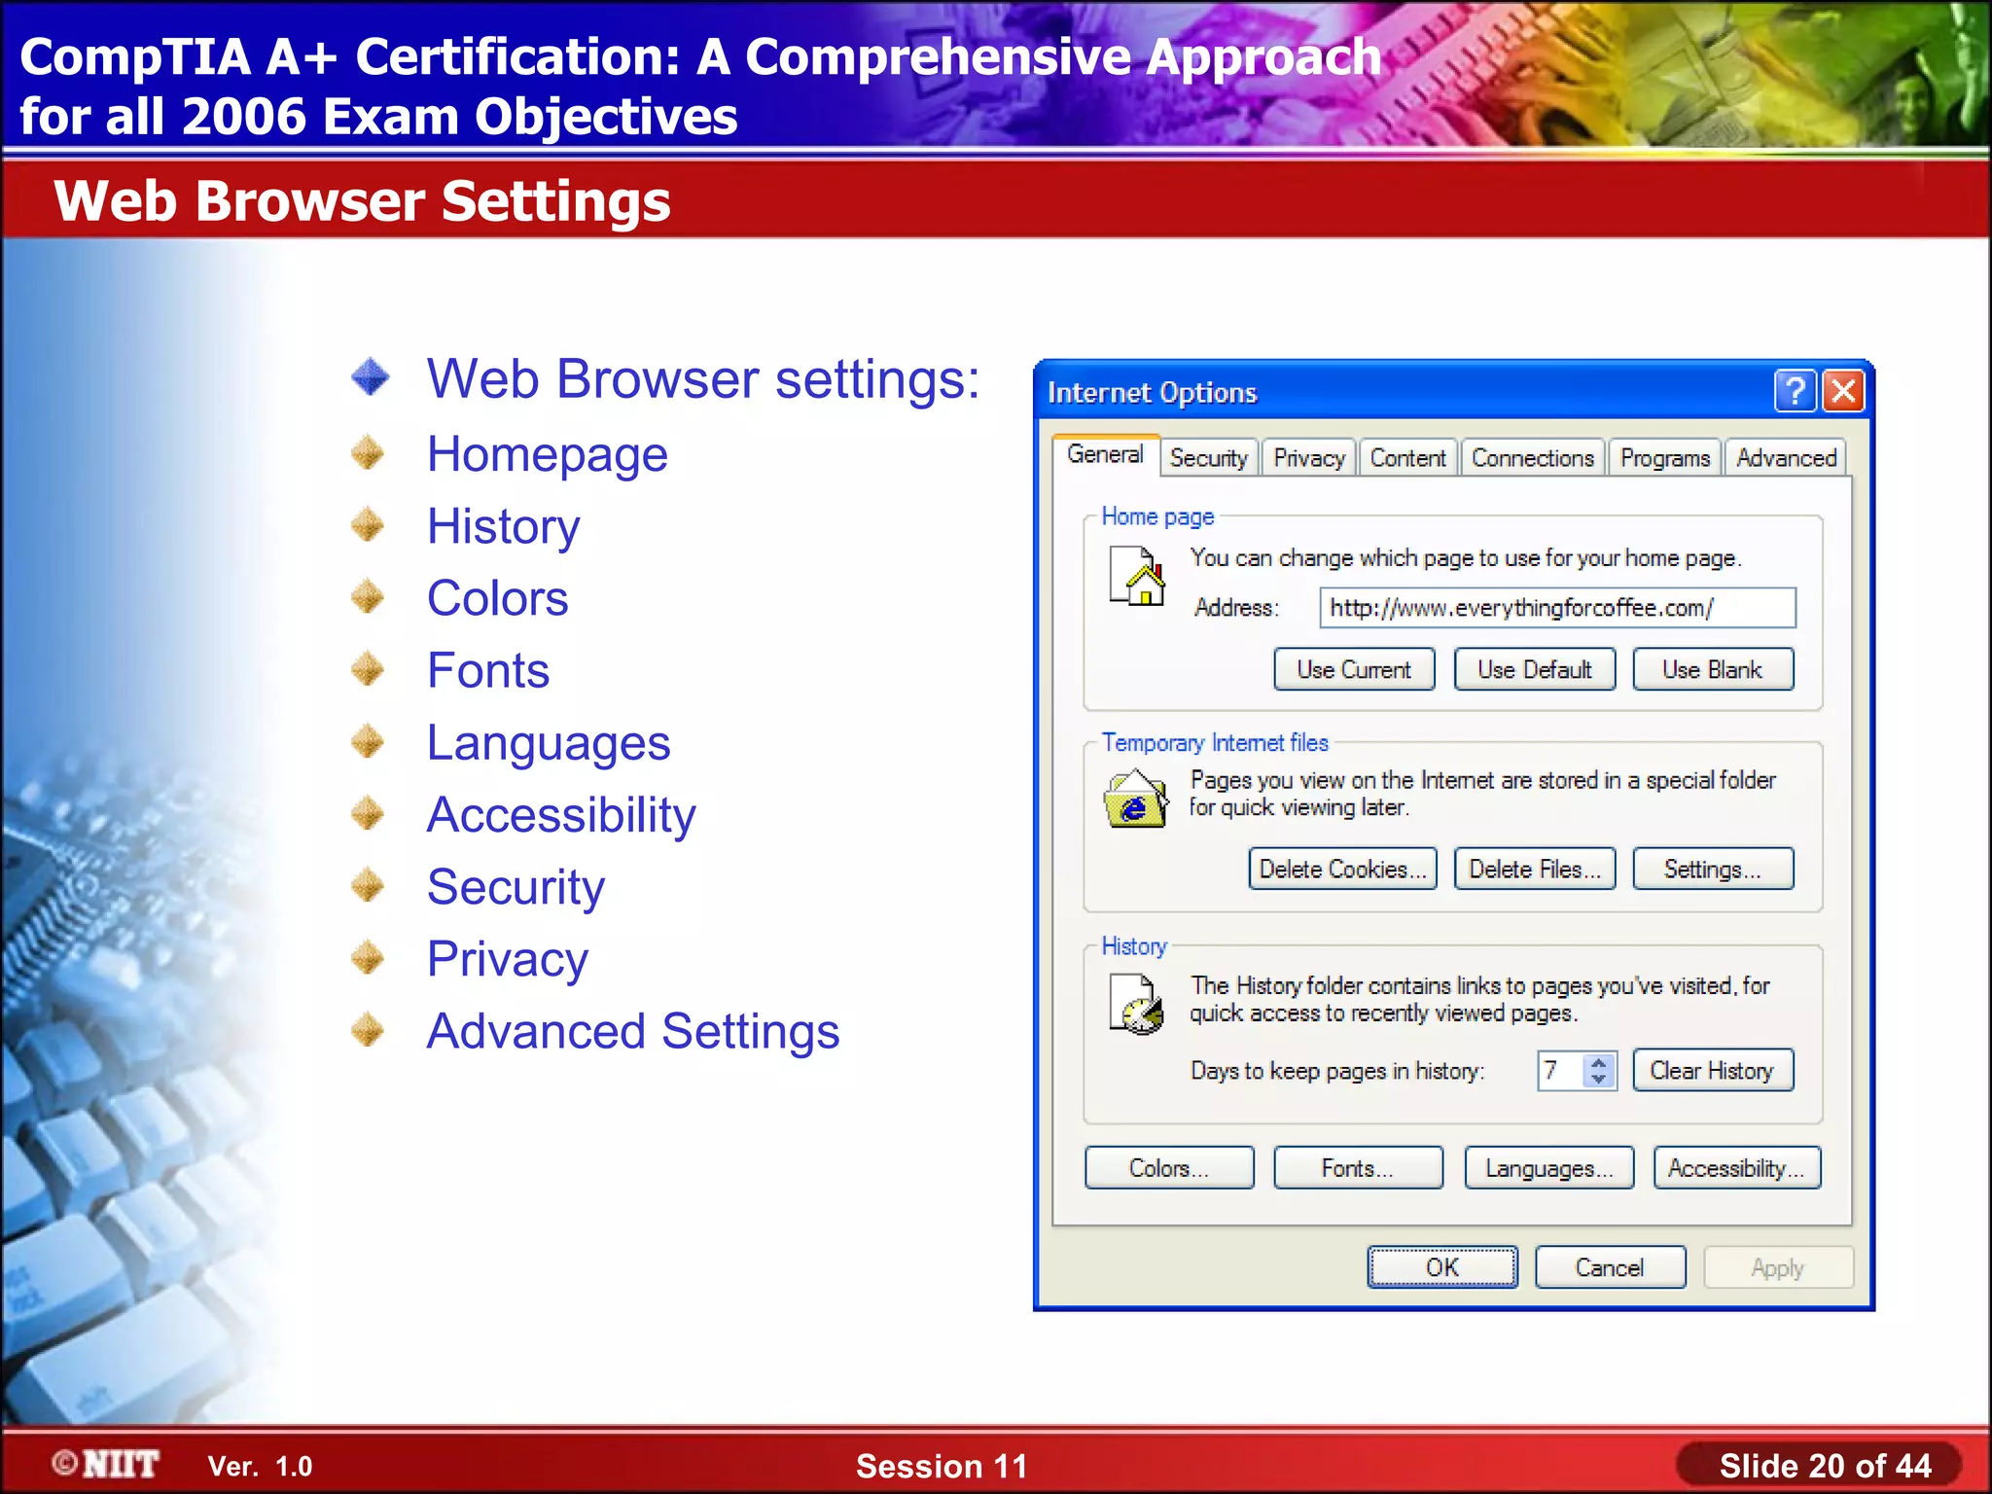
Task: Click the 'Accessibility' bullet text on slide
Action: pyautogui.click(x=561, y=815)
